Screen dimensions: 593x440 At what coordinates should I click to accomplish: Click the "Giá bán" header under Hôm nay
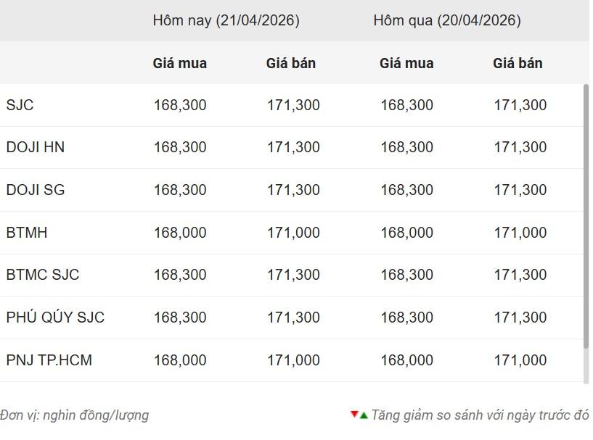point(290,63)
